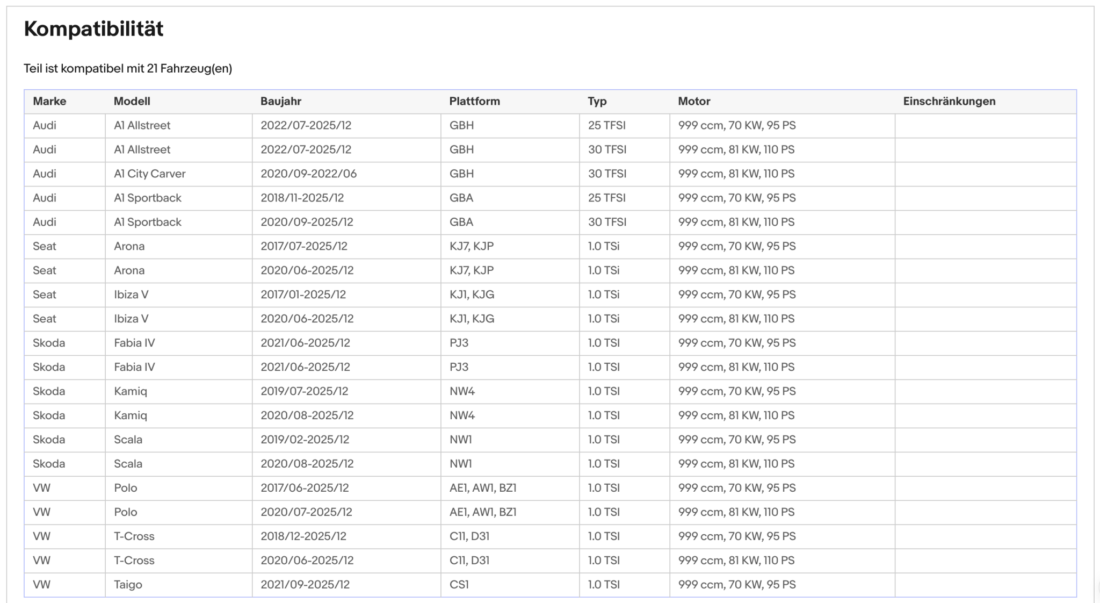Click the '2018/11-2025/12' Baujahr cell
1100x603 pixels.
302,198
